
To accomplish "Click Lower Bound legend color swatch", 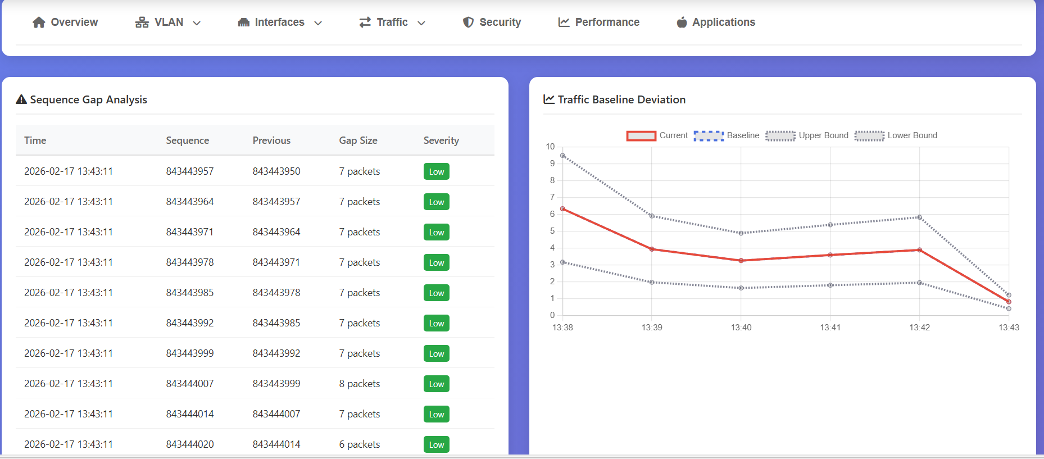I will pyautogui.click(x=869, y=135).
